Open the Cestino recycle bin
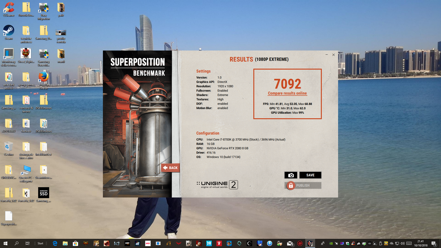Screen dimensions: 441x248 click(9, 148)
